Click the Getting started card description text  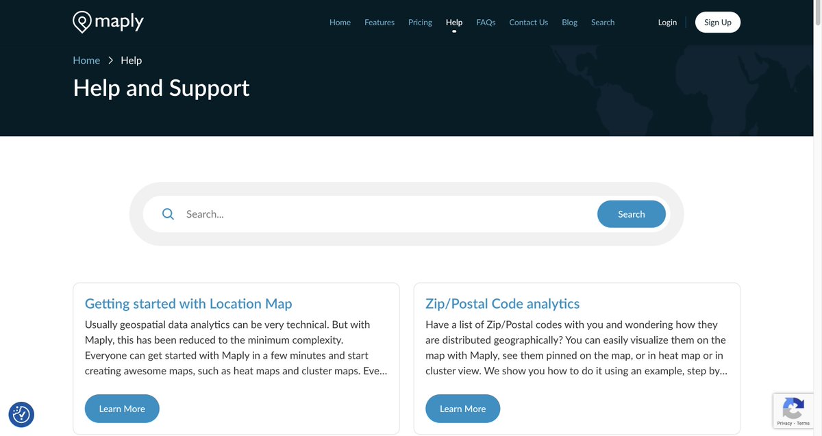point(236,348)
